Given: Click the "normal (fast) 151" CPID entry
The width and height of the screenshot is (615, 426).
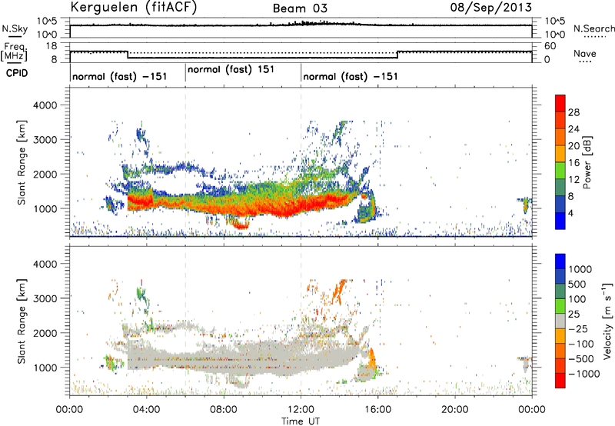Looking at the screenshot, I should coord(231,70).
